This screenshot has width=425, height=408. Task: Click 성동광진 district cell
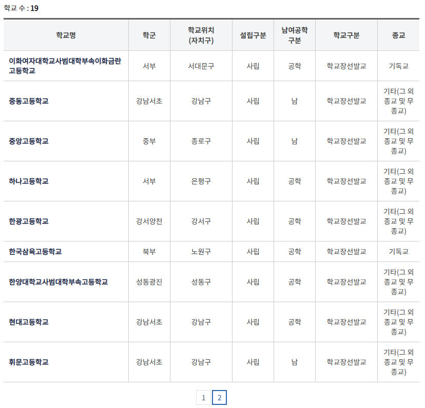point(149,282)
